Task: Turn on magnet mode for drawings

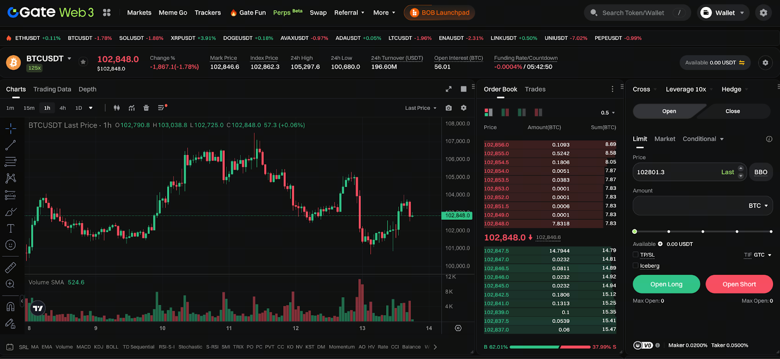Action: (x=11, y=306)
